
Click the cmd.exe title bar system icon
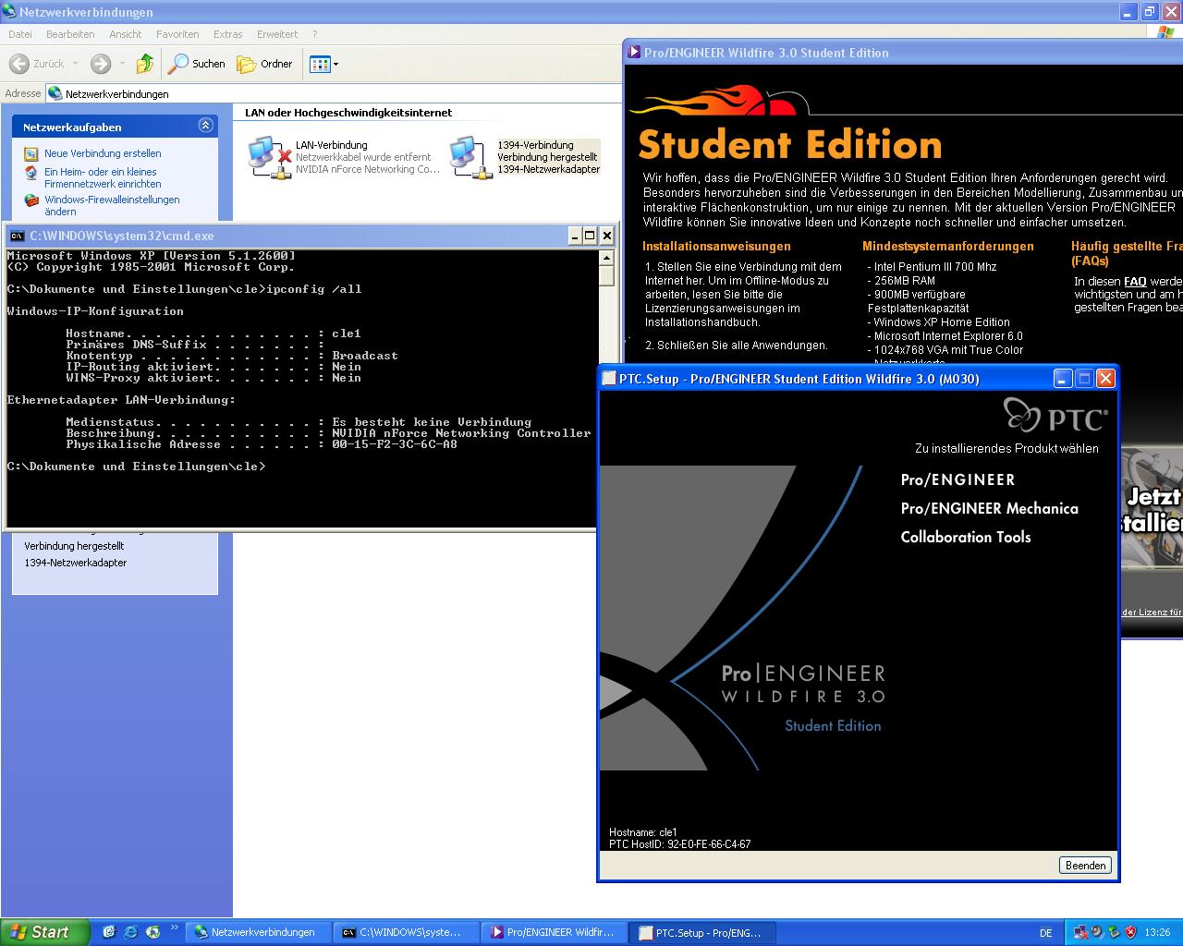17,236
